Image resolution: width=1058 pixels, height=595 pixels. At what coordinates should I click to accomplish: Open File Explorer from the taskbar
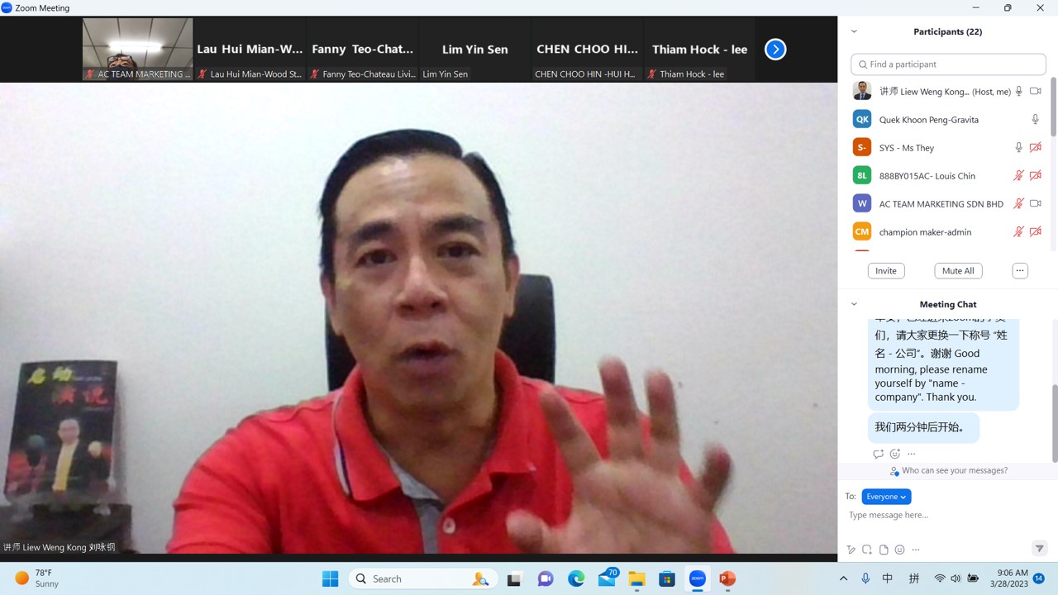click(636, 578)
